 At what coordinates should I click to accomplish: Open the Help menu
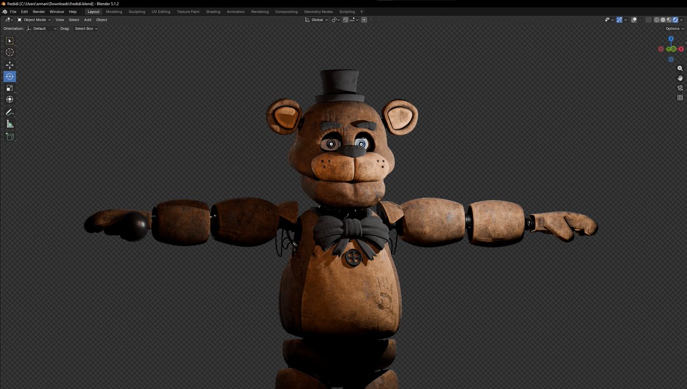coord(73,11)
